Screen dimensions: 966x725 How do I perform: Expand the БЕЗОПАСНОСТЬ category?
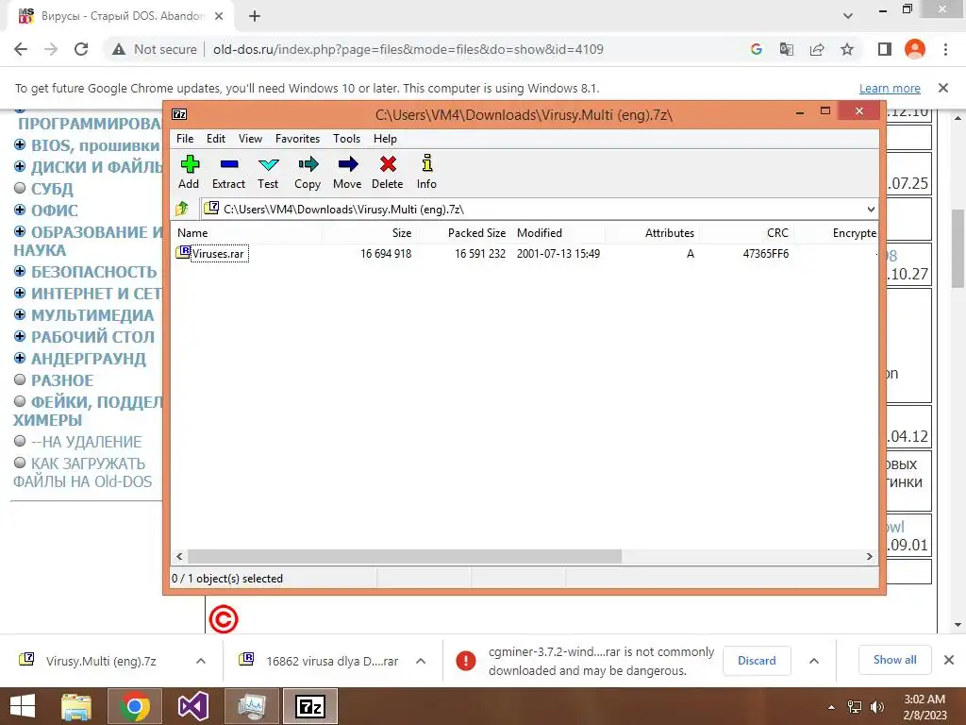click(x=20, y=271)
